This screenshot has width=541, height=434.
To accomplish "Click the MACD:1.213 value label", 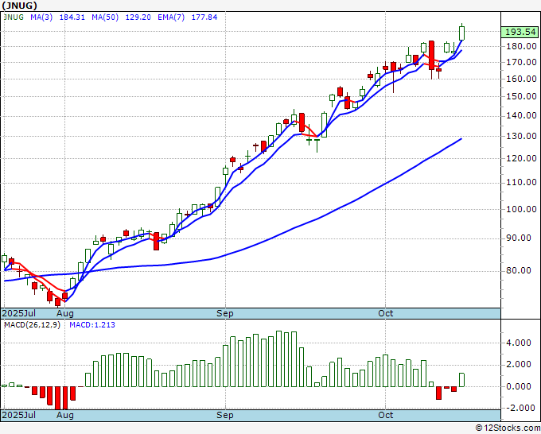I will 92,325.
